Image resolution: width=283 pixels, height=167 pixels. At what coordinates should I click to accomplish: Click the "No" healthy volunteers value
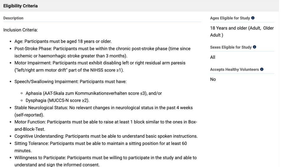pos(213,79)
